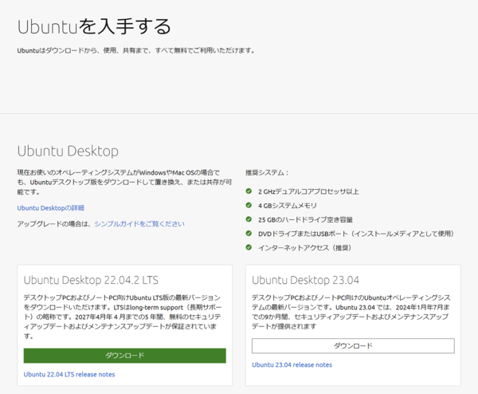Screen dimensions: 478x394
Task: Open Ubuntu 22.04 LTS release notes link
Action: [x=69, y=374]
